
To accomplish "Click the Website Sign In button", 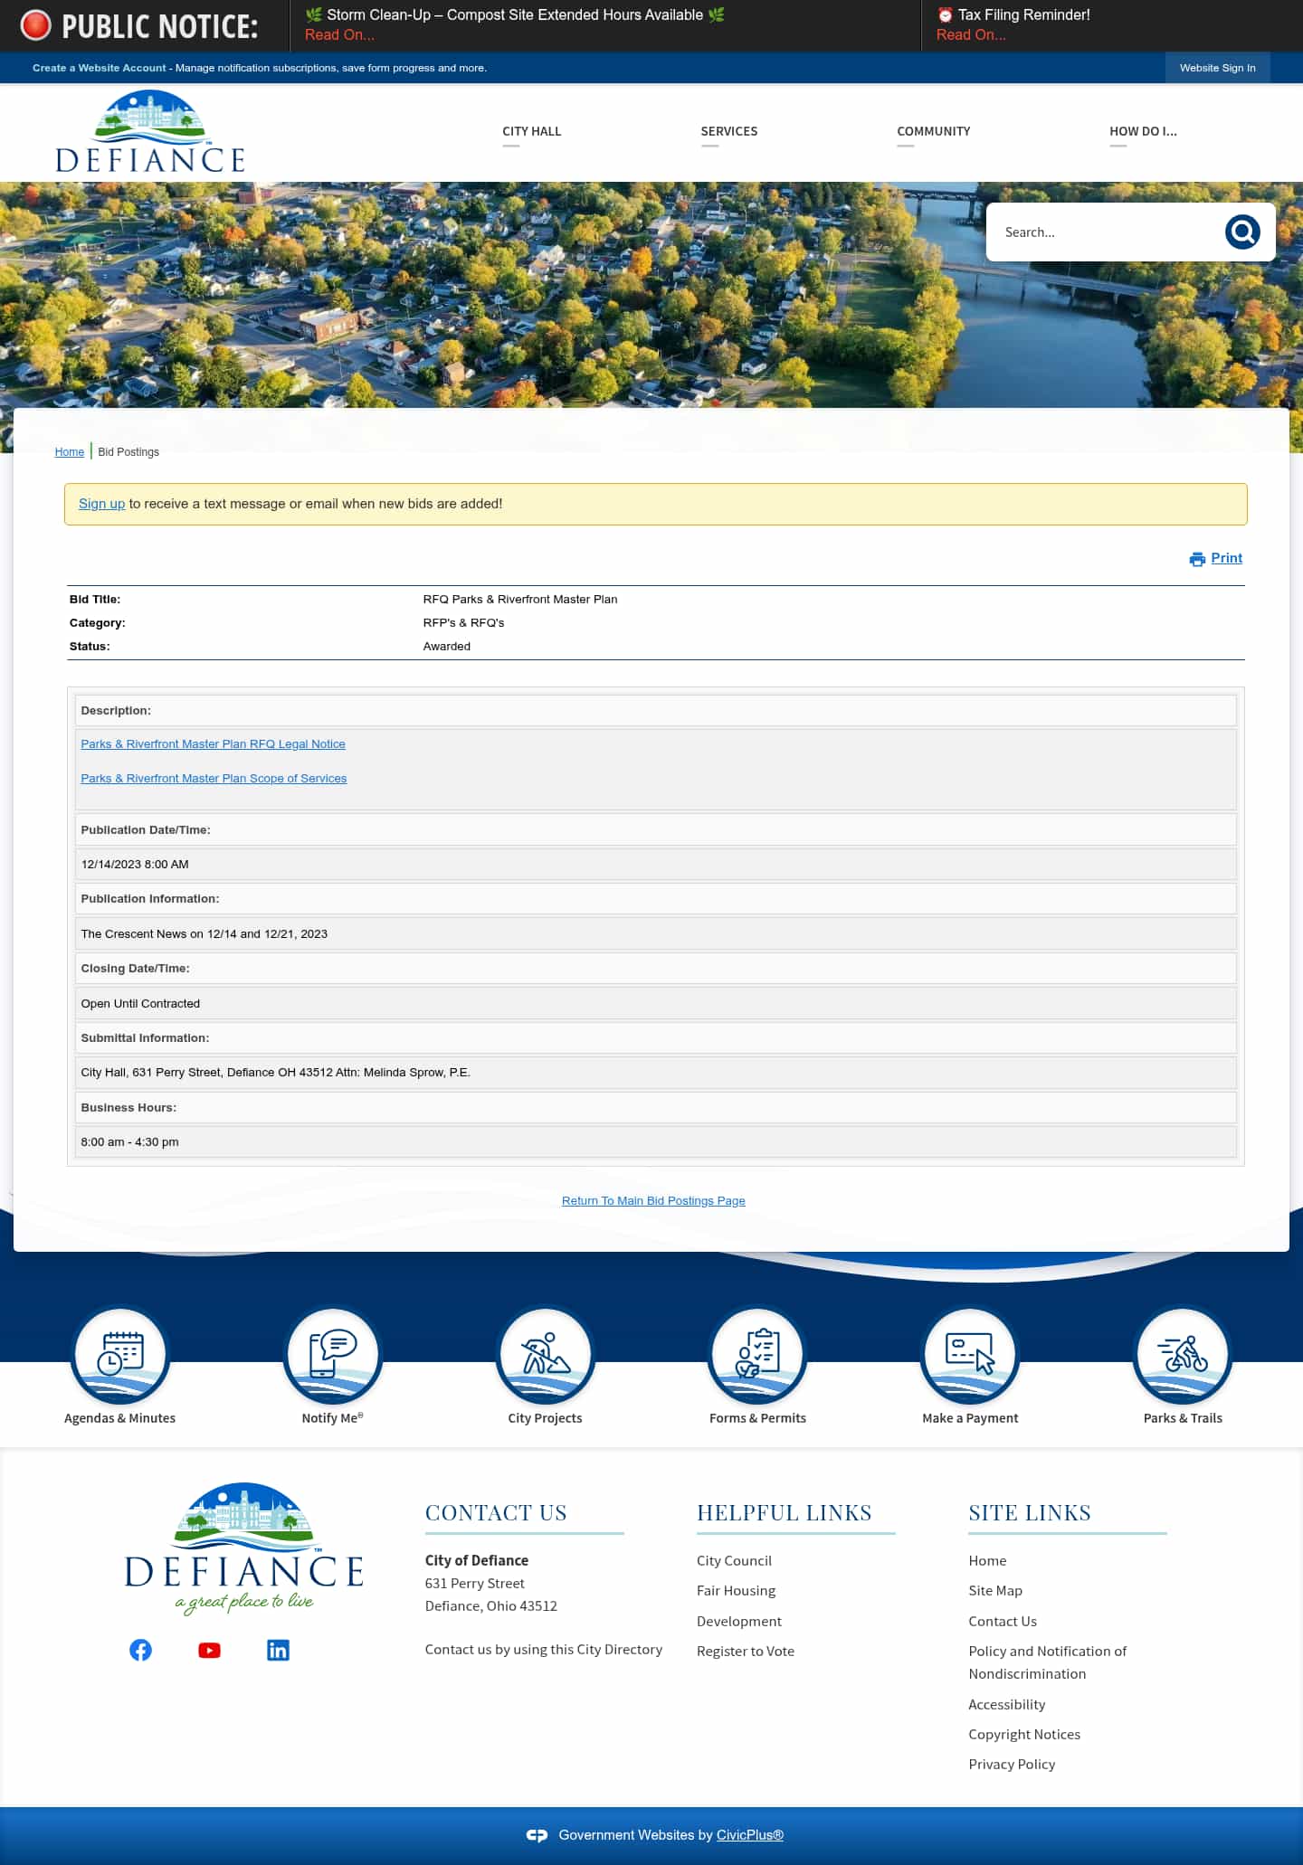I will (x=1217, y=68).
